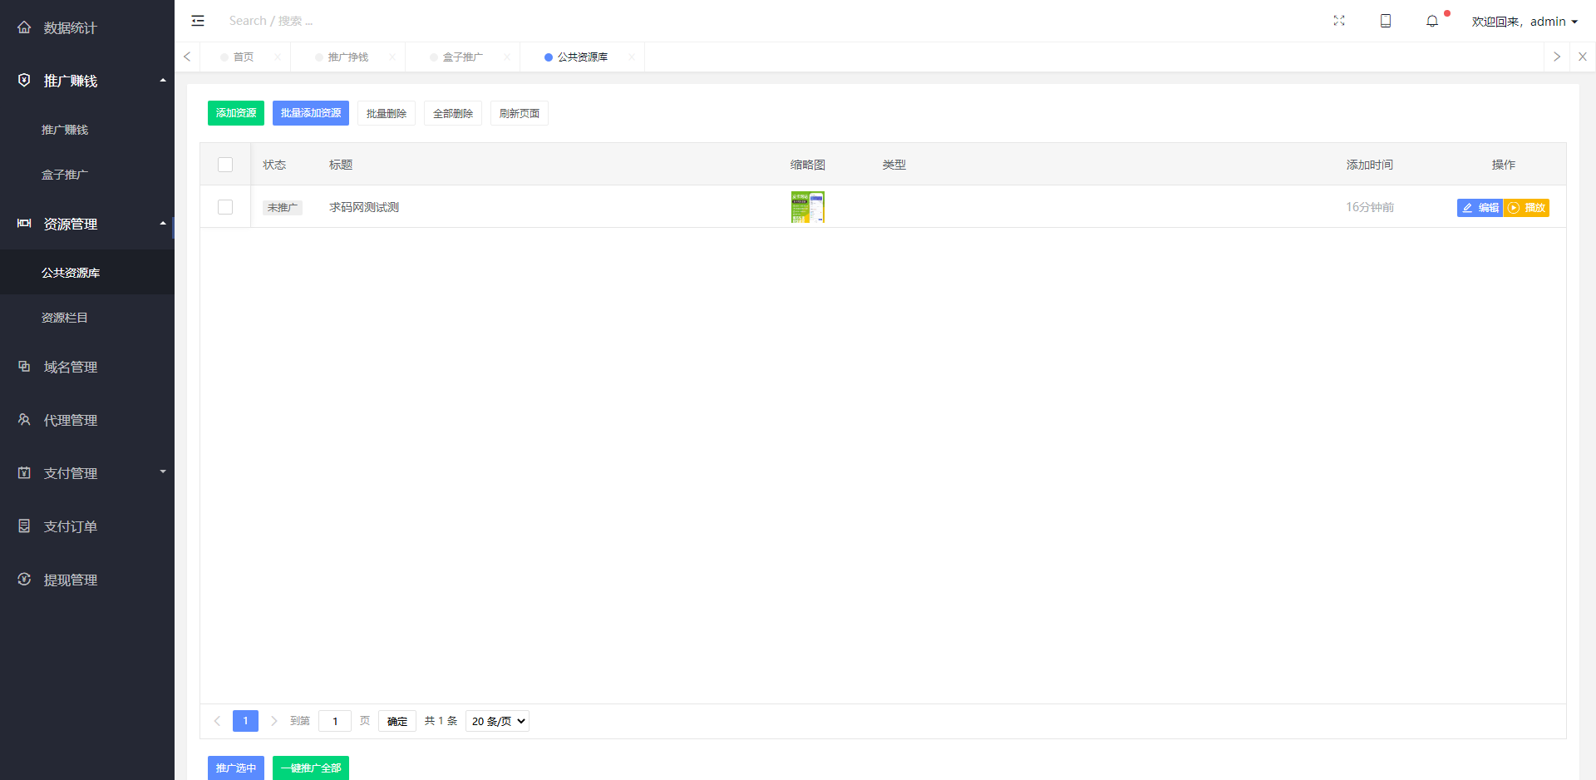Toggle fullscreen mode icon in header
This screenshot has height=780, width=1596.
(1339, 21)
